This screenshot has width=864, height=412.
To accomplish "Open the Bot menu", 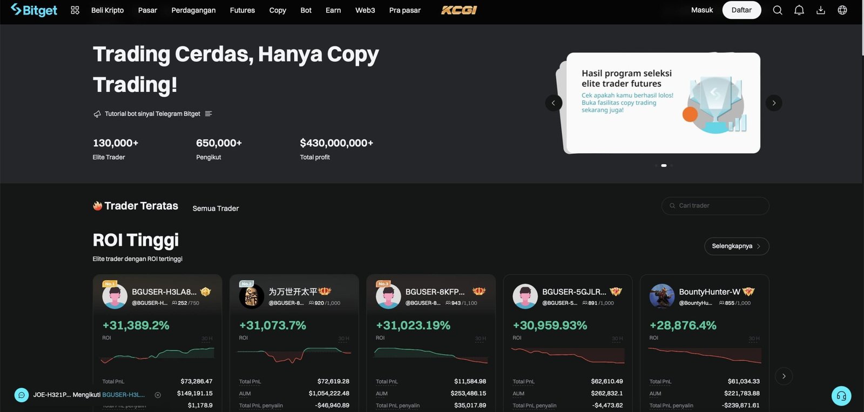I will [x=306, y=10].
